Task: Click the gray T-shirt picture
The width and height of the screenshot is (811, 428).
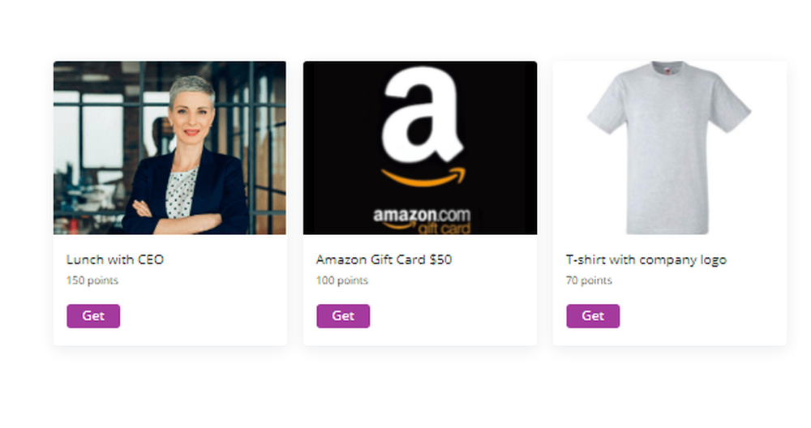Action: click(x=669, y=148)
